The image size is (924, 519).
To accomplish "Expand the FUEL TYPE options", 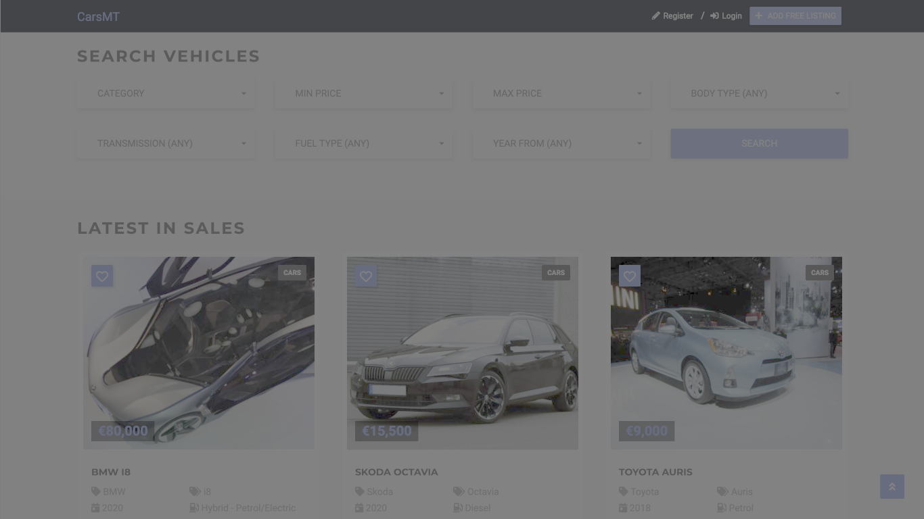I will click(x=363, y=143).
